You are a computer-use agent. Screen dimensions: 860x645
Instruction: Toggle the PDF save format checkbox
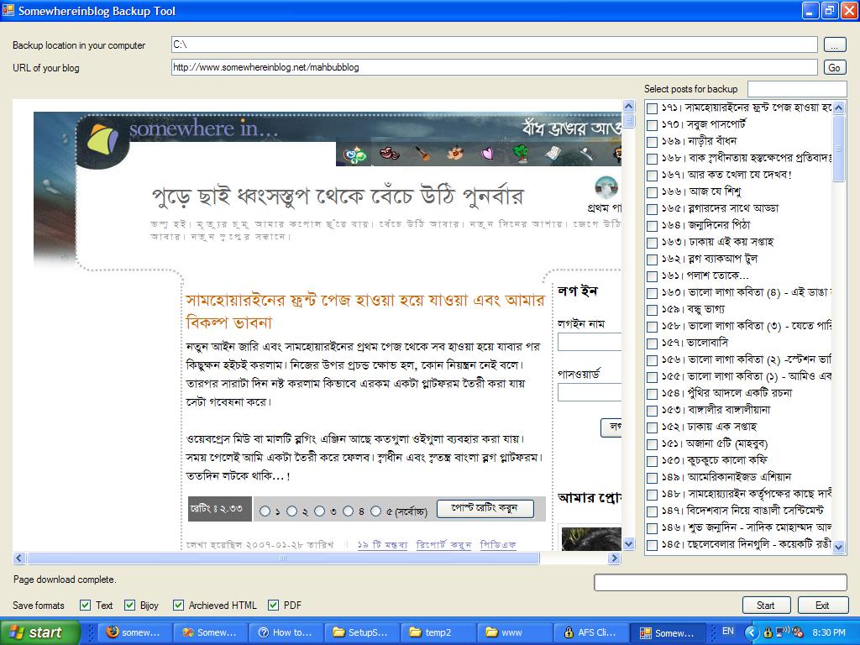coord(273,605)
